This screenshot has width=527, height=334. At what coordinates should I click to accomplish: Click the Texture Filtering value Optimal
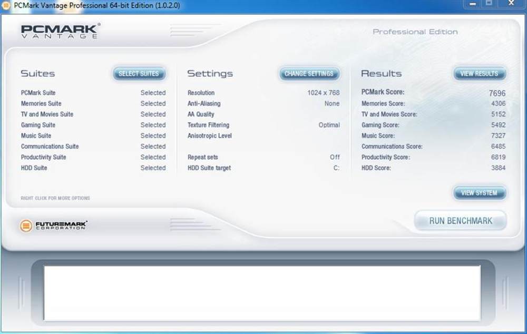329,125
